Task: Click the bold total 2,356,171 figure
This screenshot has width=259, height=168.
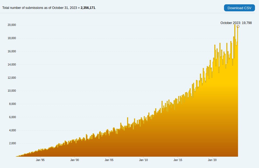Action: [x=88, y=8]
